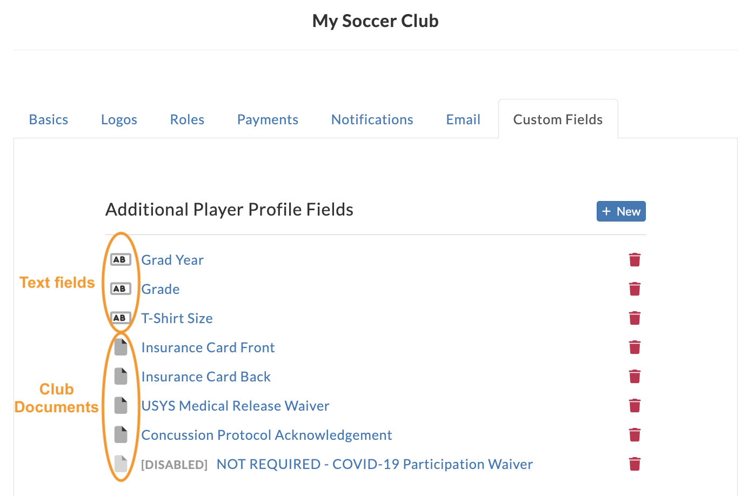
Task: Switch to the Basics tab
Action: [x=49, y=119]
